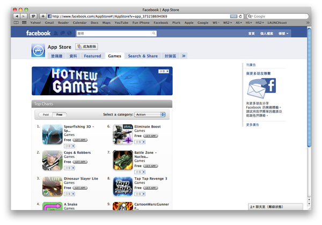The height and width of the screenshot is (225, 322).
Task: Reload the page with the refresh icon
Action: pos(240,16)
